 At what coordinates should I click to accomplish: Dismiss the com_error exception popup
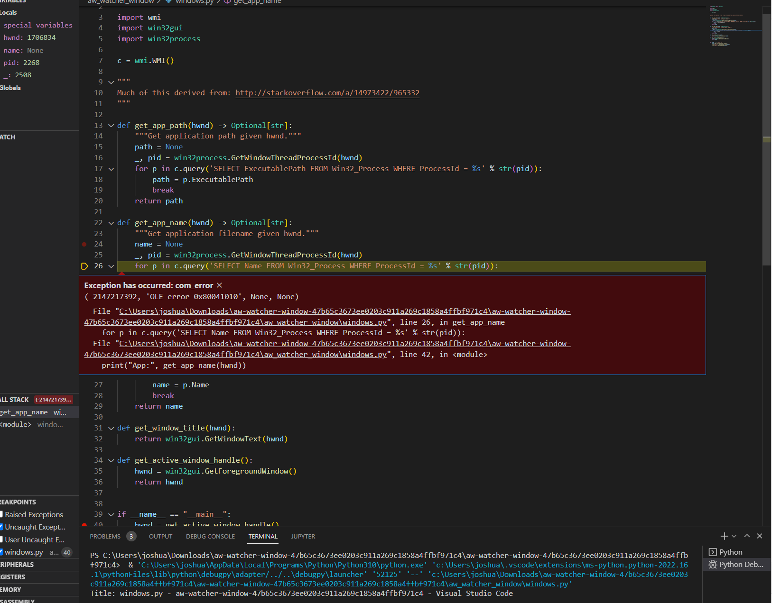click(x=219, y=285)
